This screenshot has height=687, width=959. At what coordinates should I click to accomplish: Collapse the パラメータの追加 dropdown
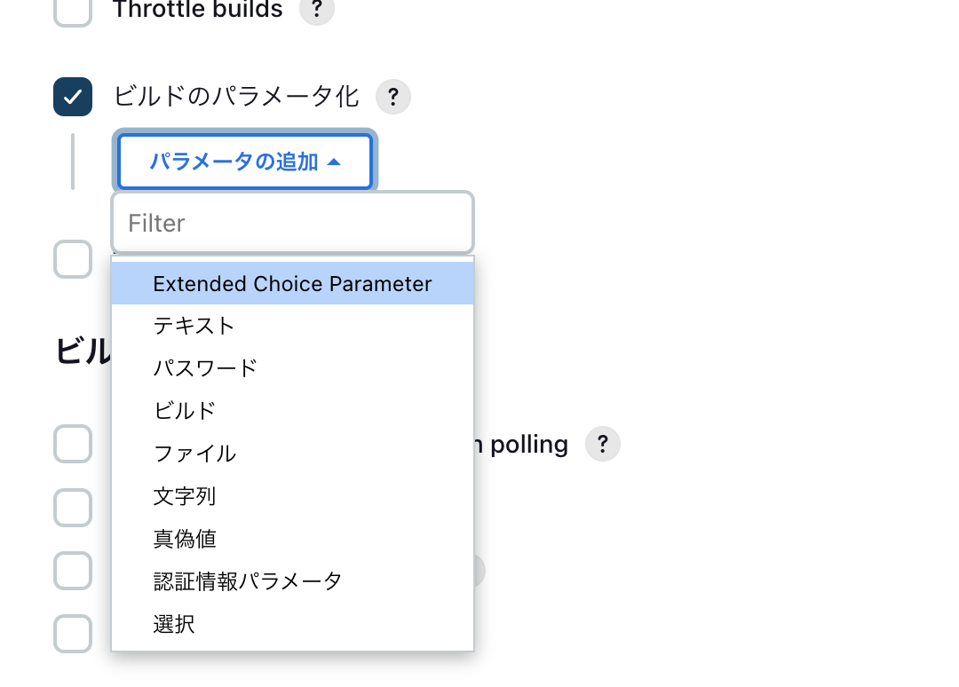click(x=245, y=162)
